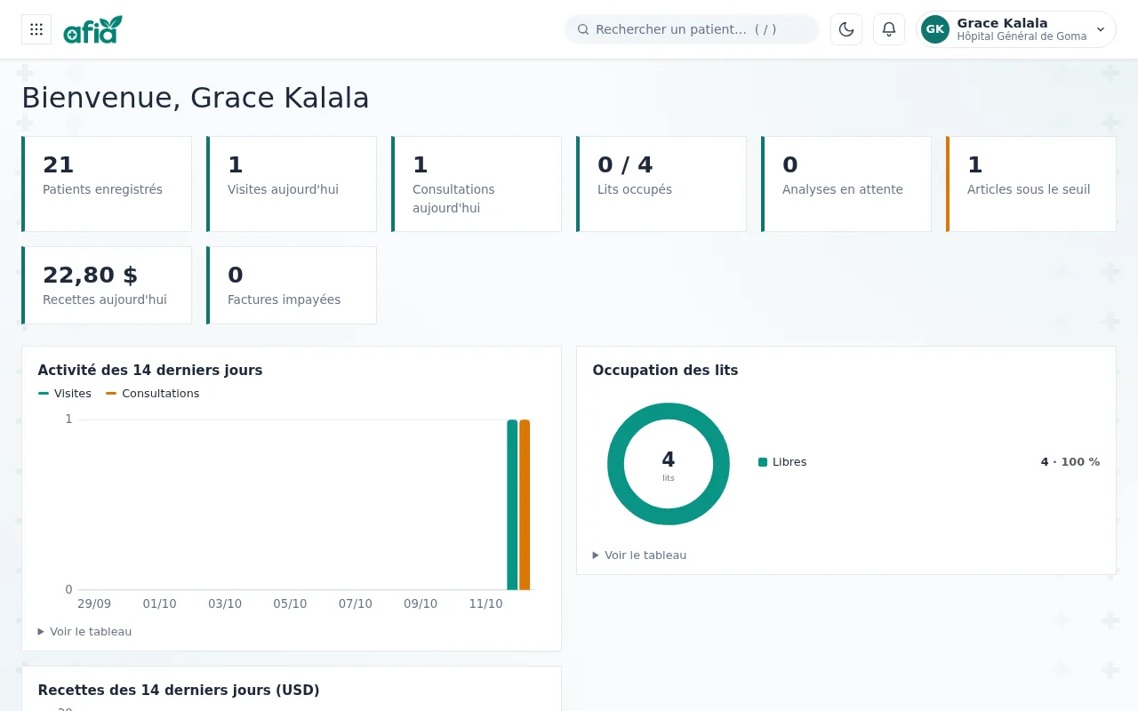Toggle dark mode with moon icon
The width and height of the screenshot is (1138, 711).
point(846,29)
